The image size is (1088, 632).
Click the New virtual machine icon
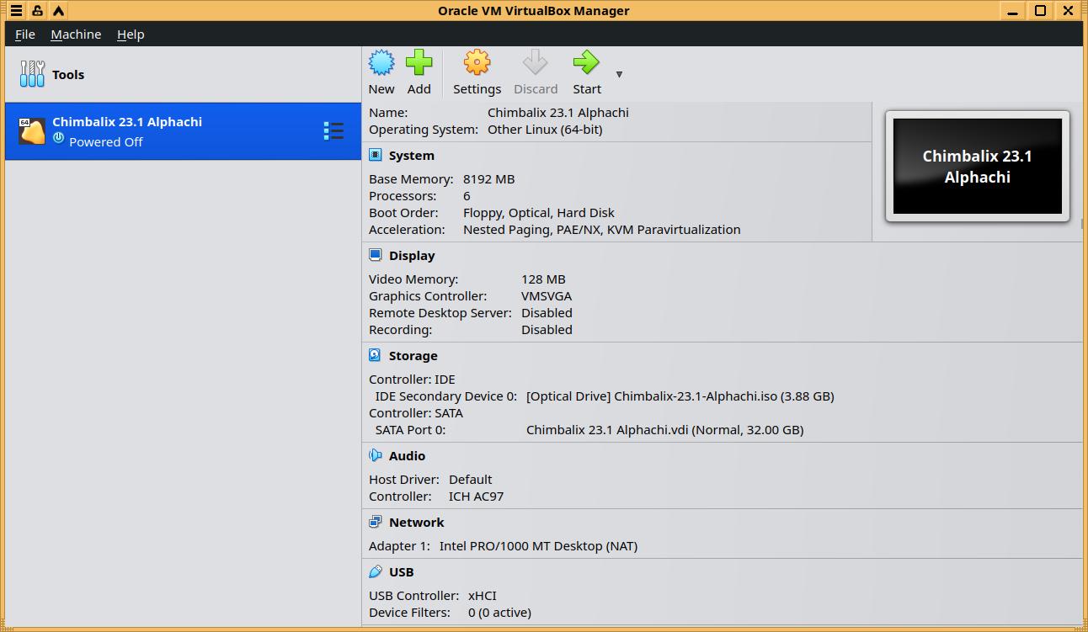point(381,62)
